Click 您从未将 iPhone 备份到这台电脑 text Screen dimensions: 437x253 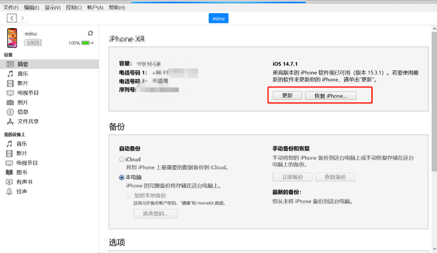[x=313, y=201]
